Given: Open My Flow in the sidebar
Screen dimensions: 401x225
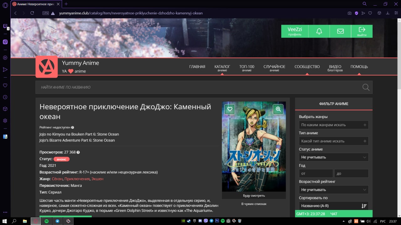Looking at the screenshot, I should tap(5, 69).
